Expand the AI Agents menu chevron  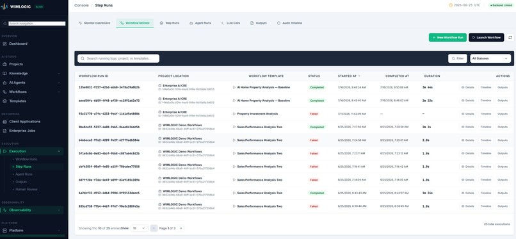pyautogui.click(x=59, y=83)
